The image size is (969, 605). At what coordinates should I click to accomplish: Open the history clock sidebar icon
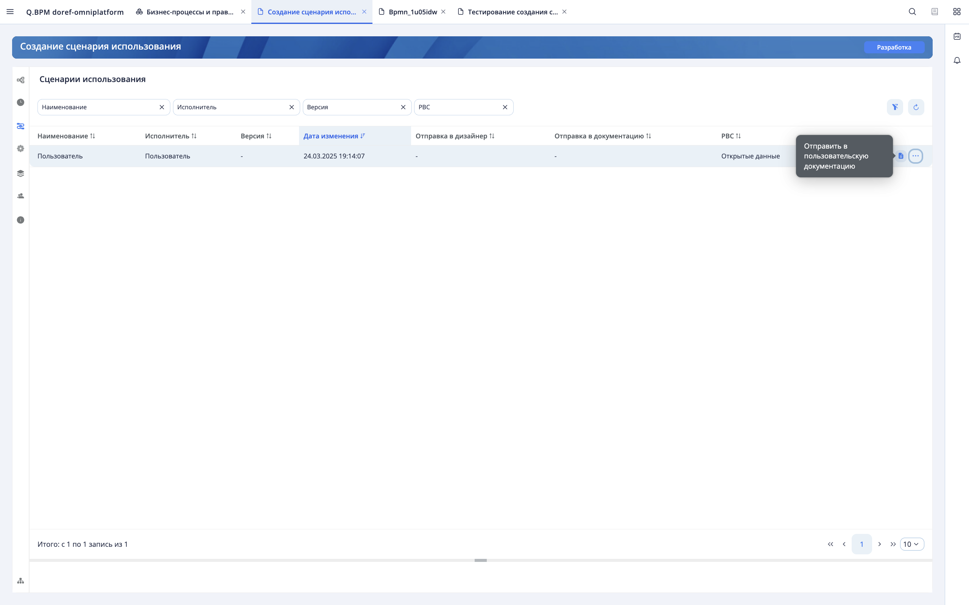pos(20,102)
